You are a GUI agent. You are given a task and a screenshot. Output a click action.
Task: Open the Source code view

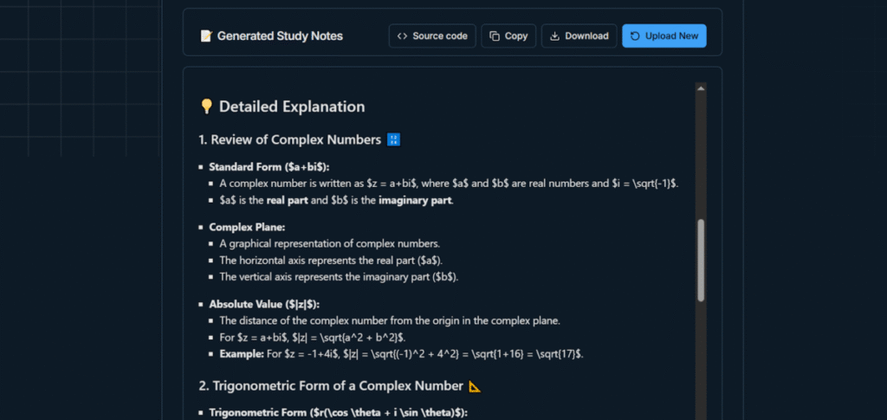tap(431, 36)
